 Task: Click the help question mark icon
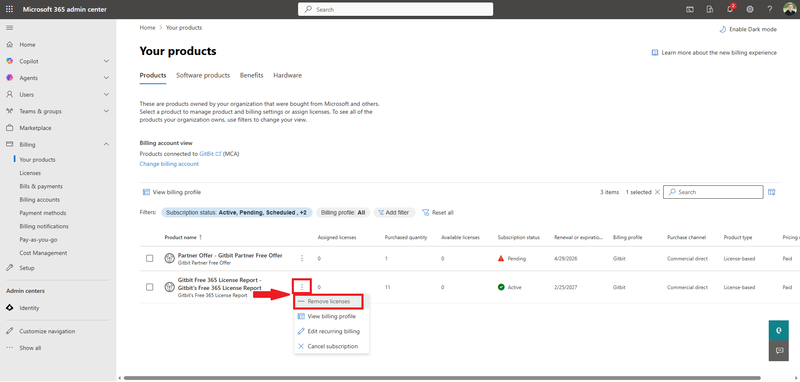(770, 9)
